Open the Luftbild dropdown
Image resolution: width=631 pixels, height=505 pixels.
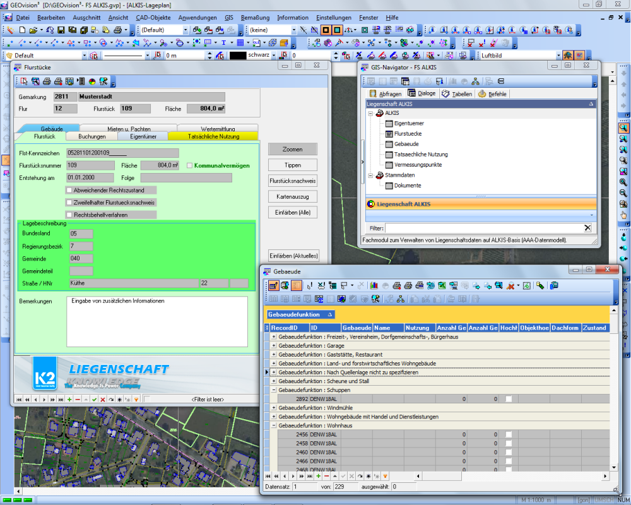[x=558, y=56]
